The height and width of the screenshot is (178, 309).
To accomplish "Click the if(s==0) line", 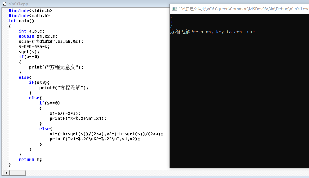I will pyautogui.click(x=50, y=103).
